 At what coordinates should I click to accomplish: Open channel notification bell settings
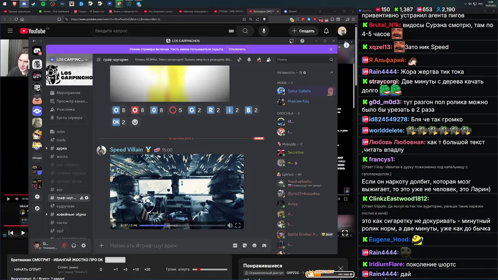(x=249, y=59)
